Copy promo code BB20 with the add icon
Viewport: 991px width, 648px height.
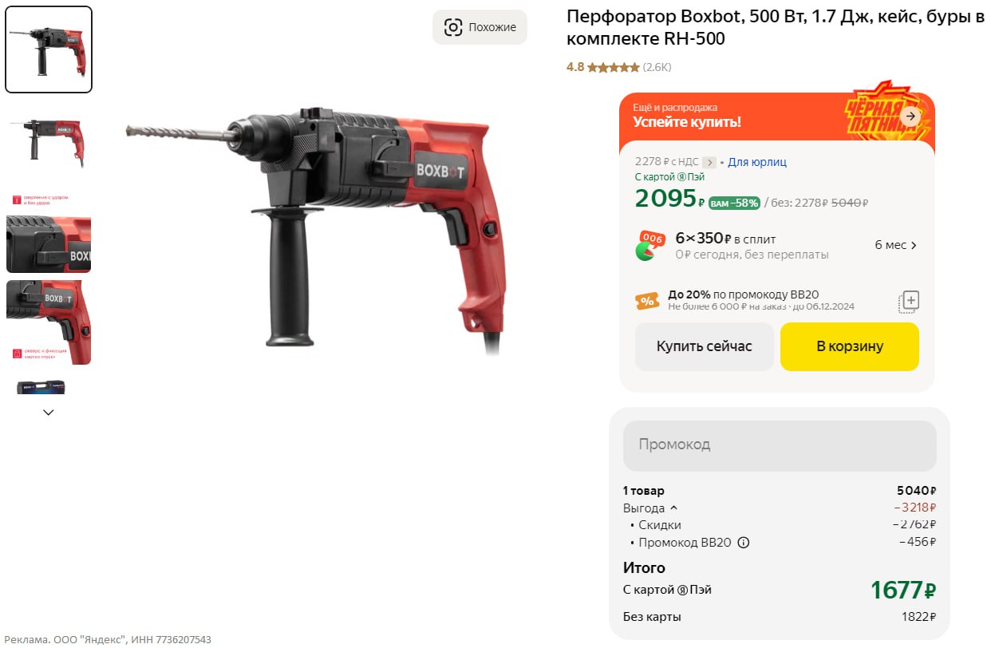pos(909,301)
